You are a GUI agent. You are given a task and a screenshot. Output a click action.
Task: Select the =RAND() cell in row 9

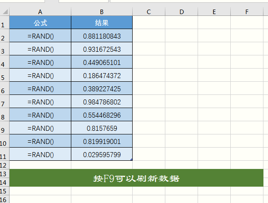(x=40, y=128)
